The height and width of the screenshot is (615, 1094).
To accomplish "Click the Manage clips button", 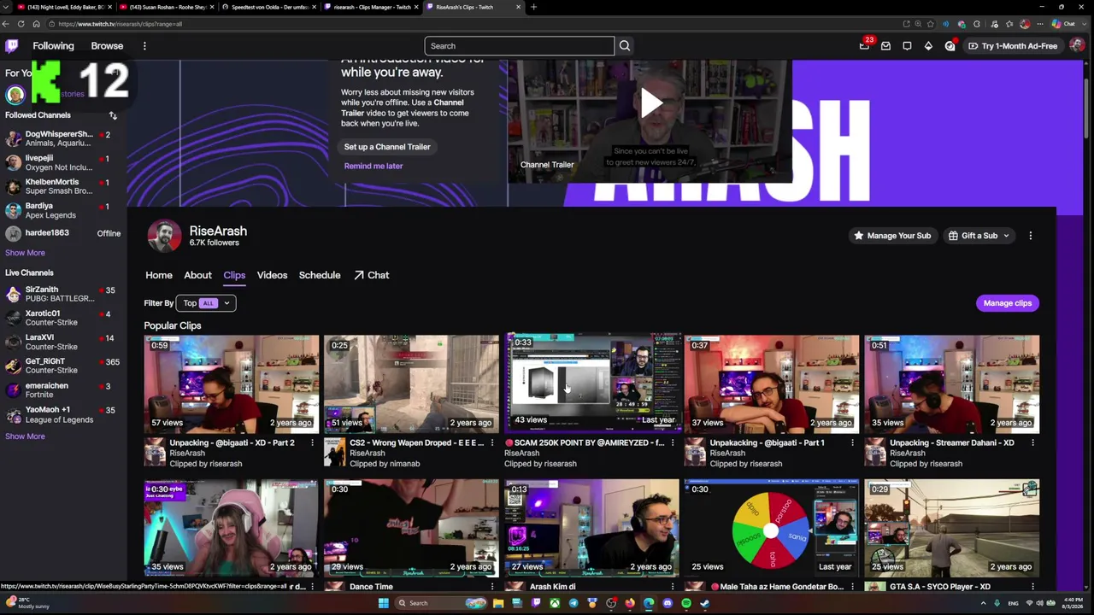I will 1008,303.
